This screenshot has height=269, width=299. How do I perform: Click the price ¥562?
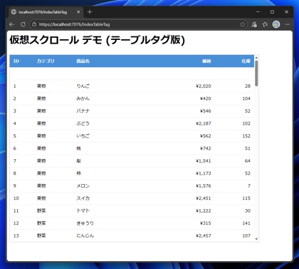click(x=205, y=136)
